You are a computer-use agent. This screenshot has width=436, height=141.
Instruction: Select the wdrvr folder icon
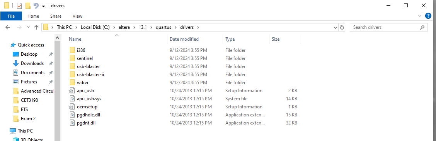click(72, 82)
